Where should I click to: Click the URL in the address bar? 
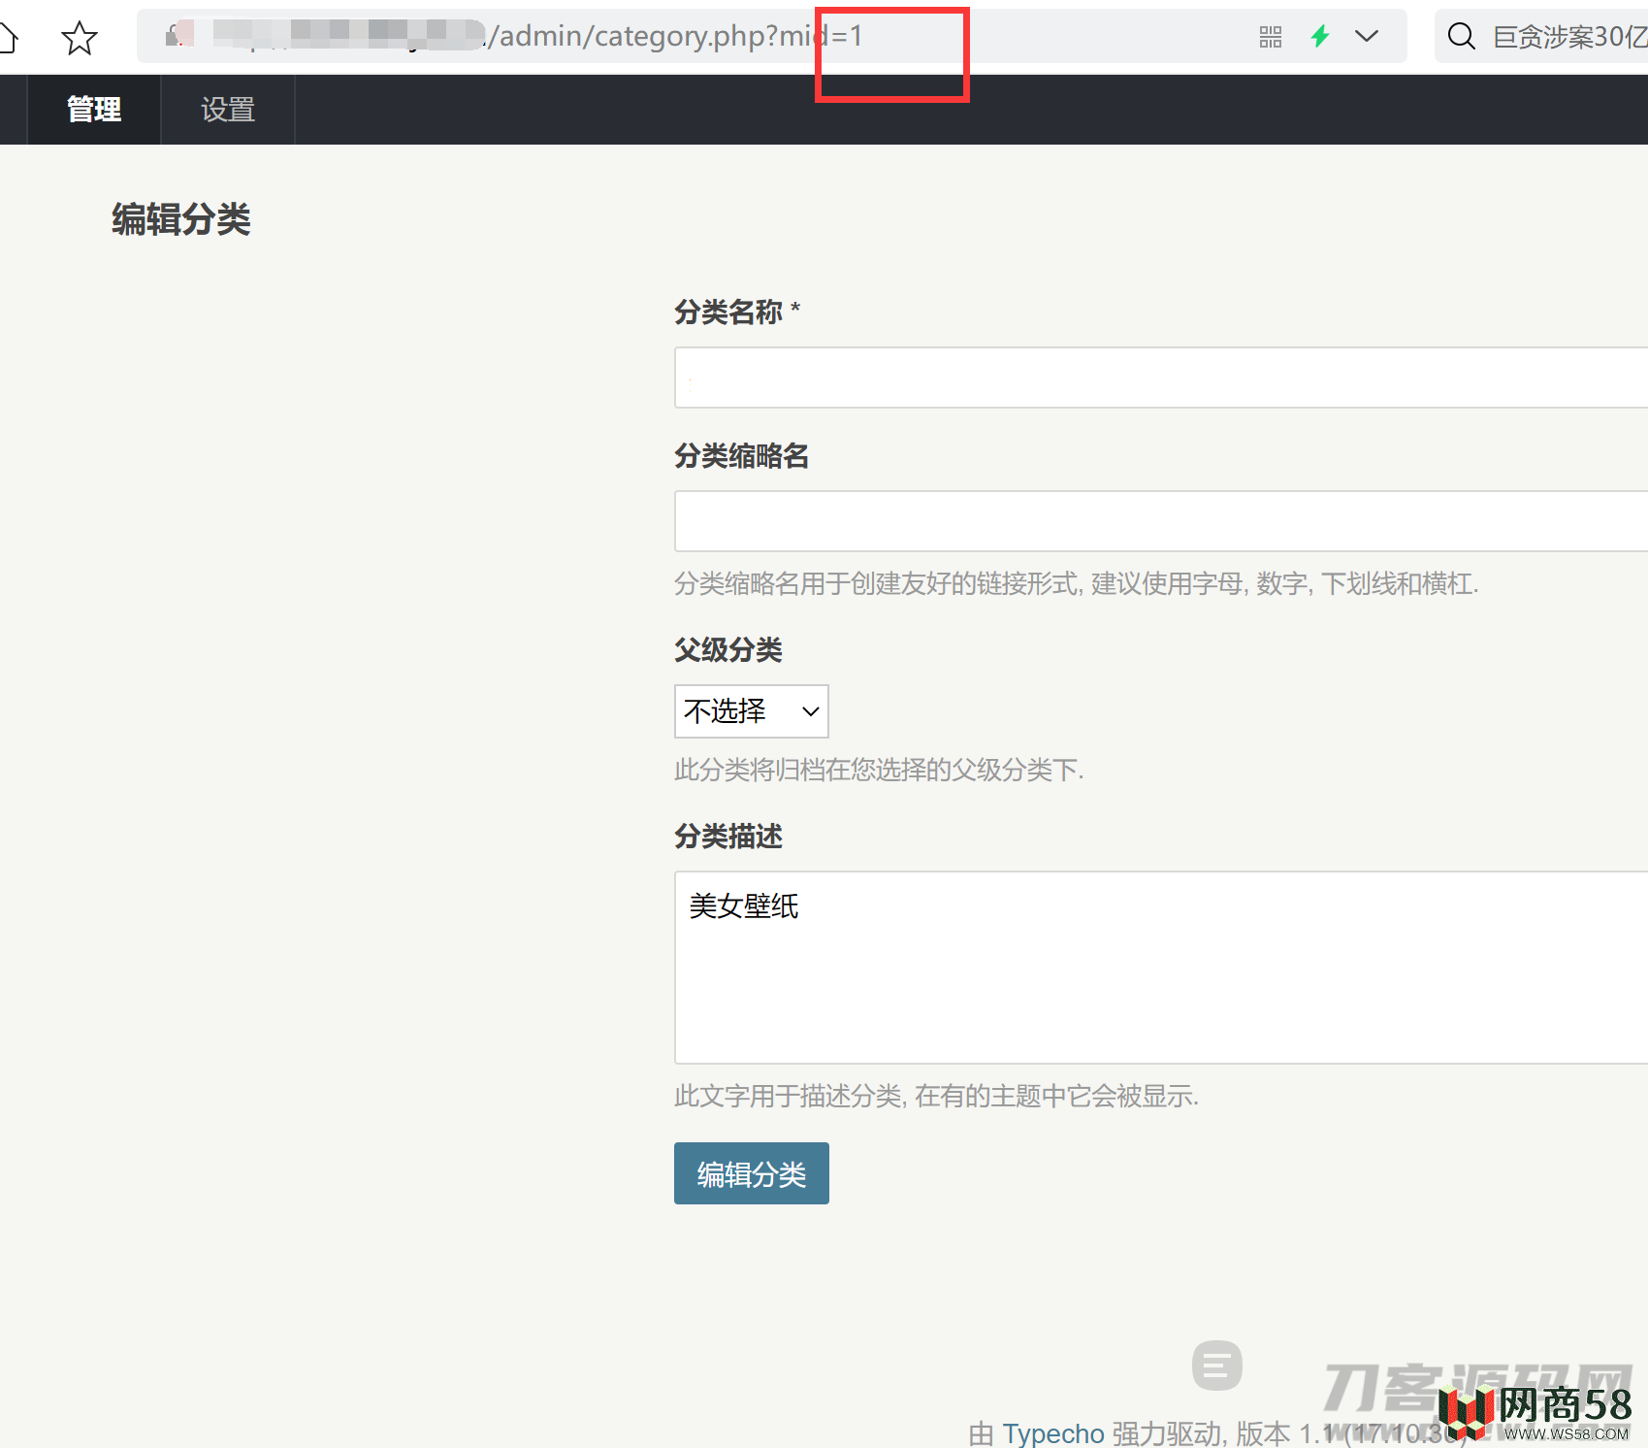pyautogui.click(x=676, y=36)
